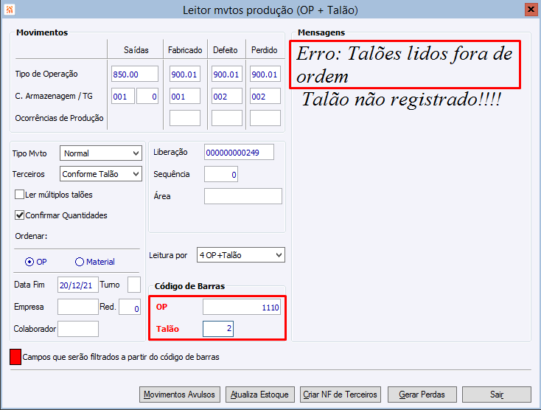Focus Perdido Ocorrências de Produção field
This screenshot has height=410, width=541.
coord(265,118)
